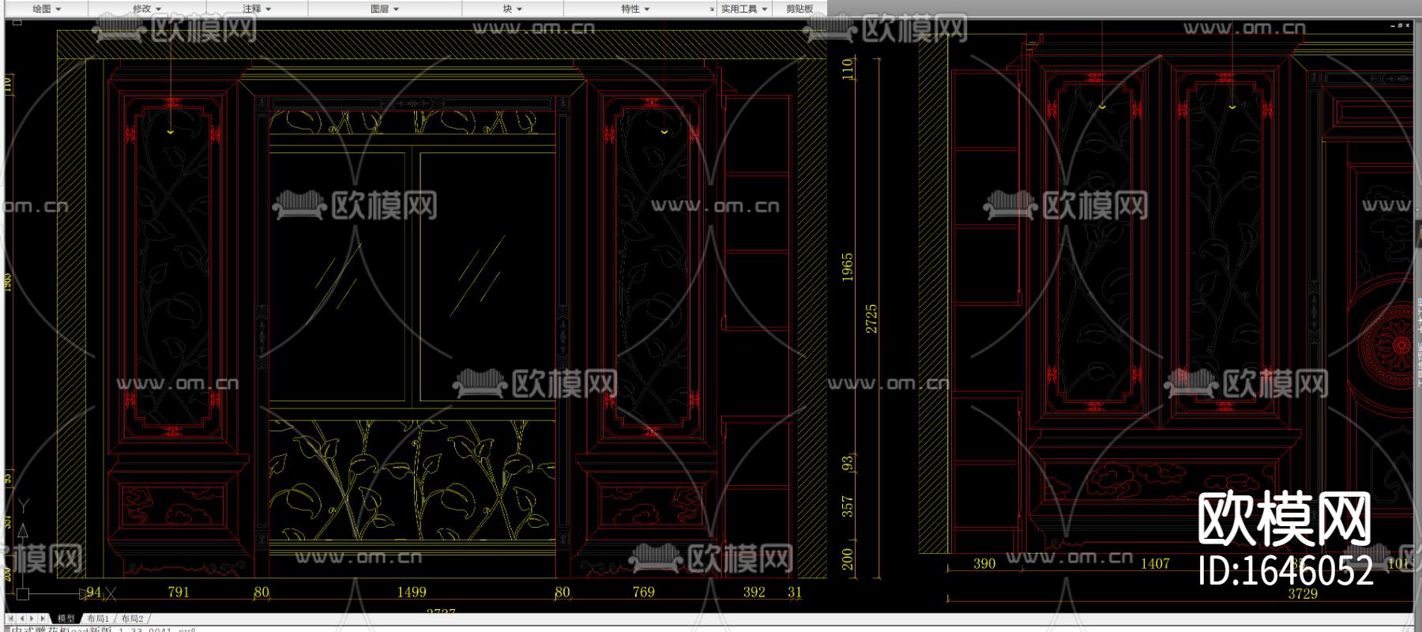Expand the 图层 ribbon panel

click(x=385, y=9)
